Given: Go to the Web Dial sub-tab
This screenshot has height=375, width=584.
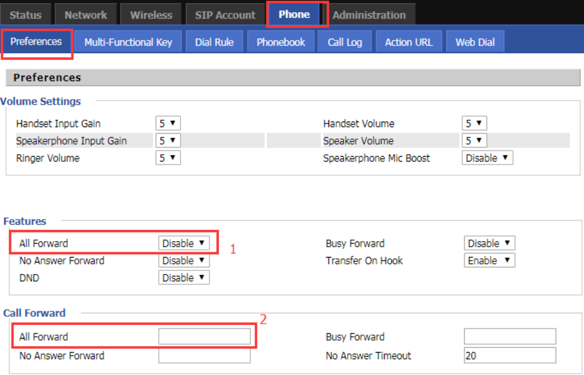Looking at the screenshot, I should tap(475, 42).
